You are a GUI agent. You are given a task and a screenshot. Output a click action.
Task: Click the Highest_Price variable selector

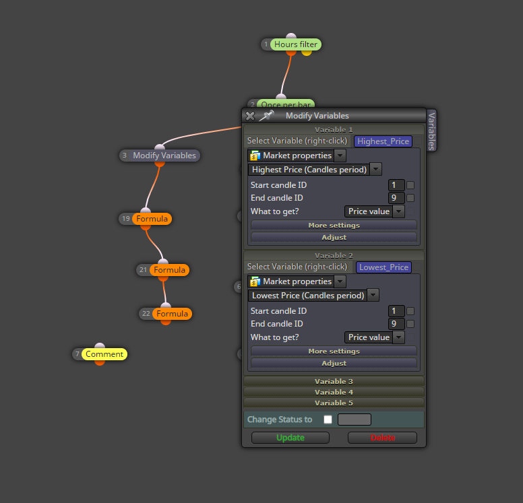point(383,141)
